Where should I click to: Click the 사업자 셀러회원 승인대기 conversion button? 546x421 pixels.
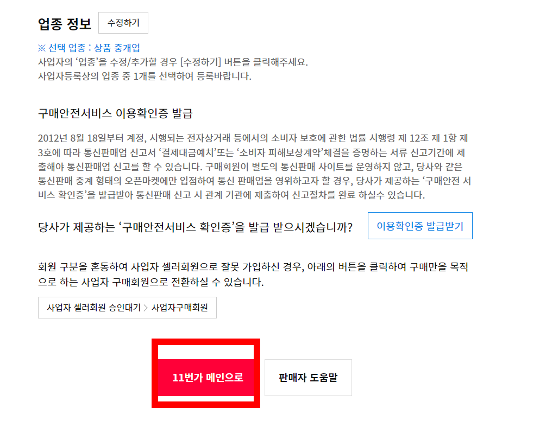128,308
